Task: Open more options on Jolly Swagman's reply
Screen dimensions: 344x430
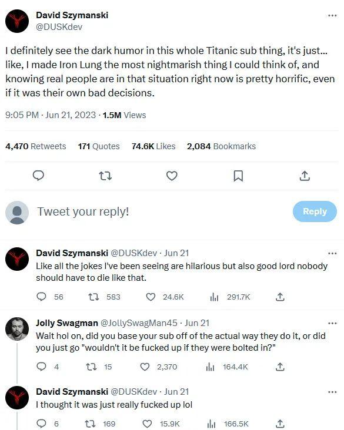Action: point(332,323)
